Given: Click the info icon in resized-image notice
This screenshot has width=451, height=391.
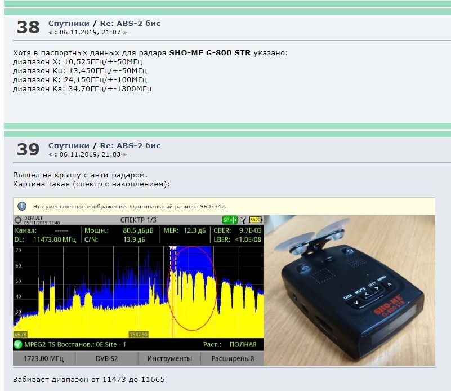Looking at the screenshot, I should 22,206.
